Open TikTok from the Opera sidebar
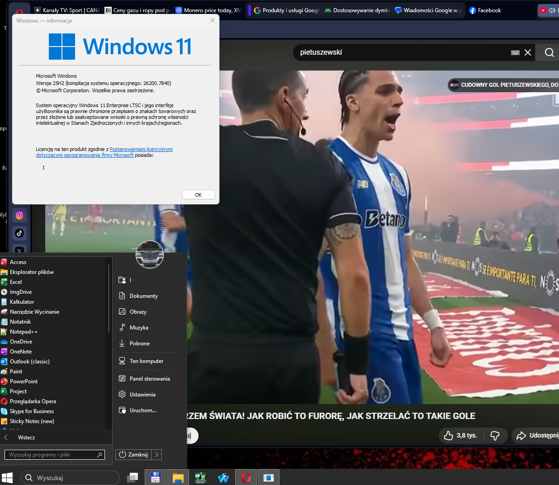 coord(19,233)
